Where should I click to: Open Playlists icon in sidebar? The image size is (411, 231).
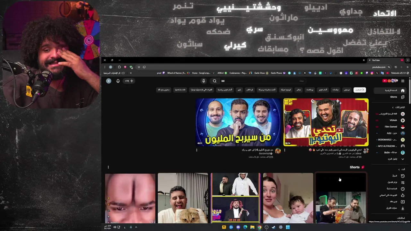(x=403, y=182)
